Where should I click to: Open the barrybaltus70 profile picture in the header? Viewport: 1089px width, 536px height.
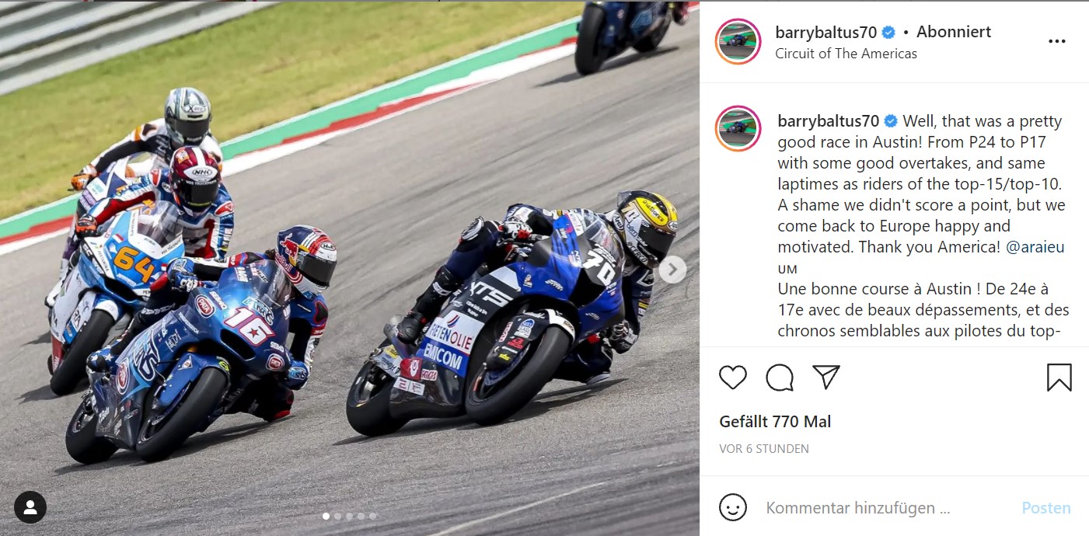[x=738, y=41]
